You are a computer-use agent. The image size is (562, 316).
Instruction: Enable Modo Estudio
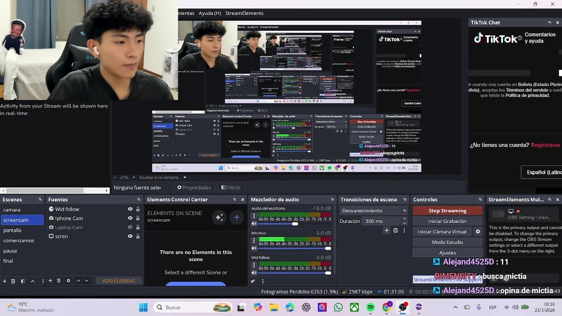[447, 242]
